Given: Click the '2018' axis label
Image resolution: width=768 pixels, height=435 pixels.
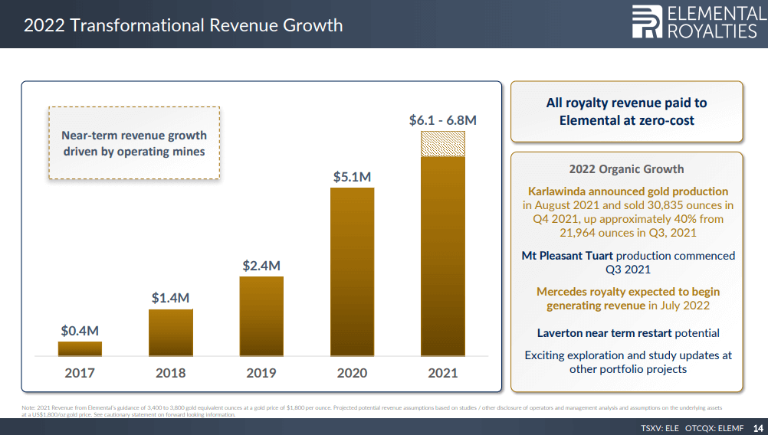Looking at the screenshot, I should [170, 373].
